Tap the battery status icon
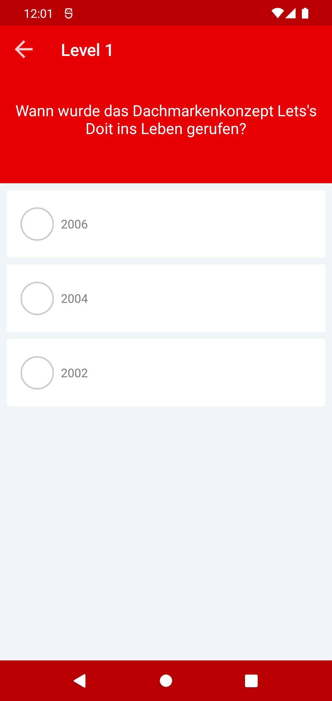Screen dimensions: 332x701 pos(305,13)
